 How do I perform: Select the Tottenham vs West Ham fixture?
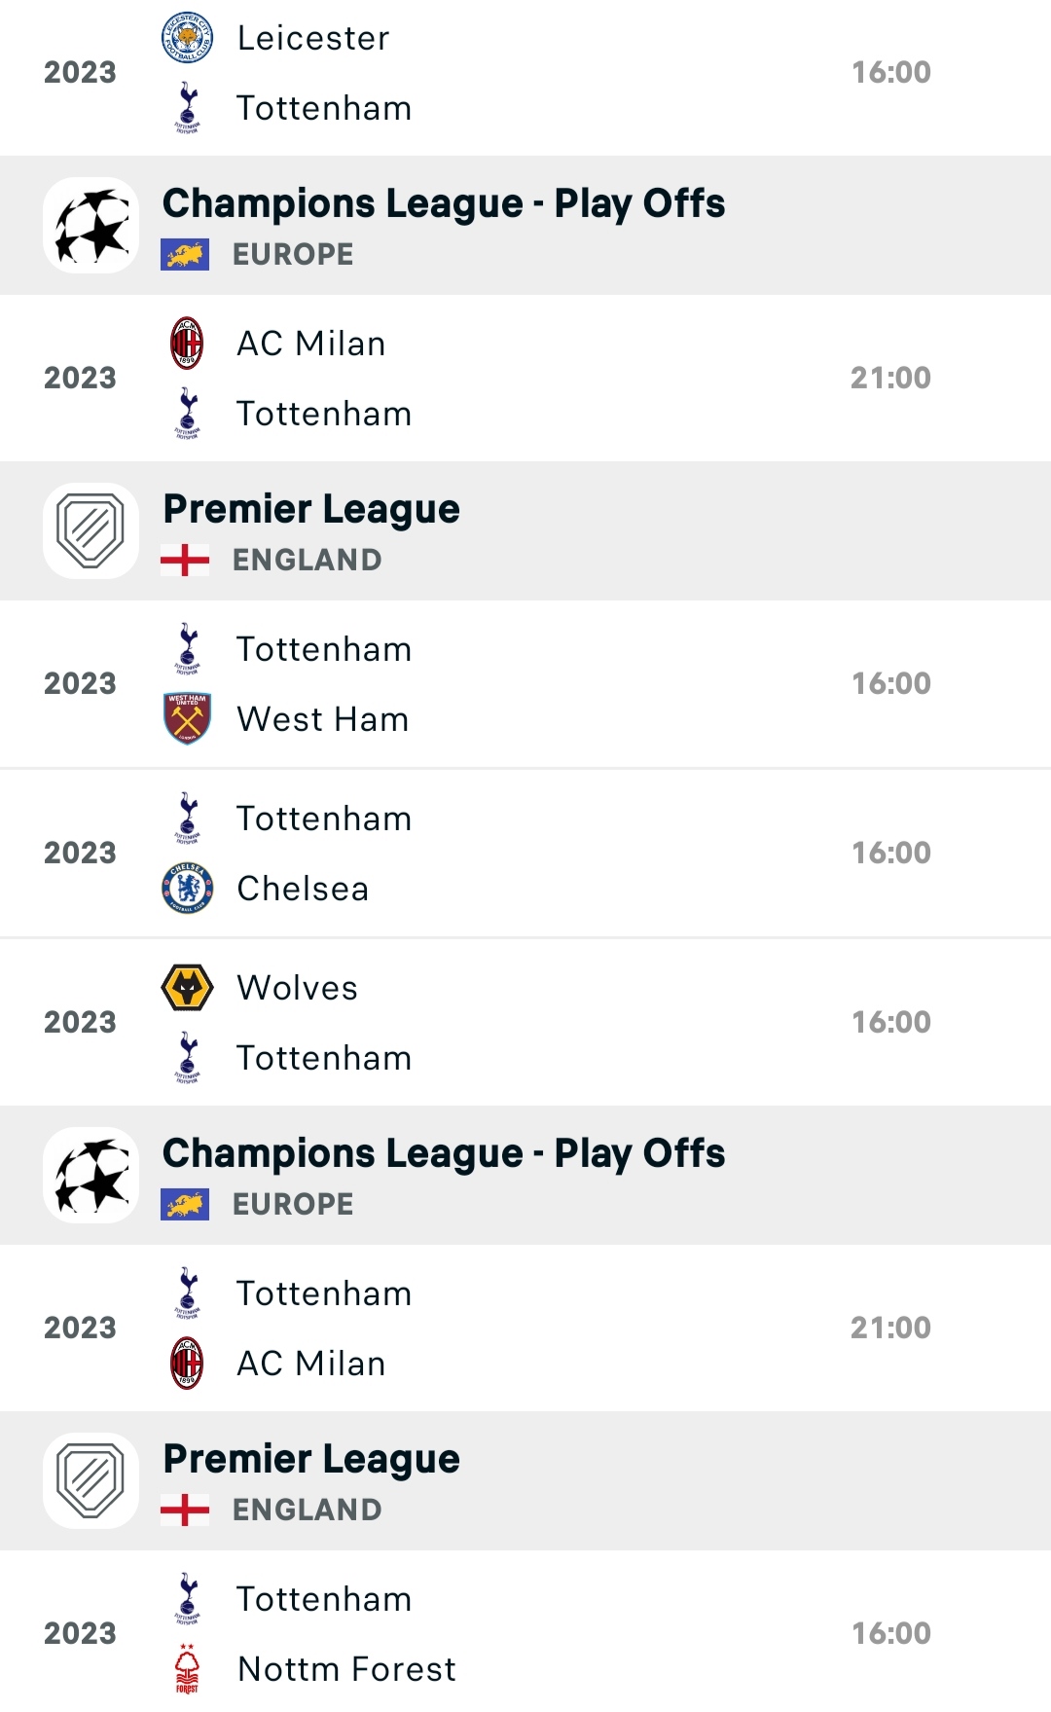coord(525,684)
